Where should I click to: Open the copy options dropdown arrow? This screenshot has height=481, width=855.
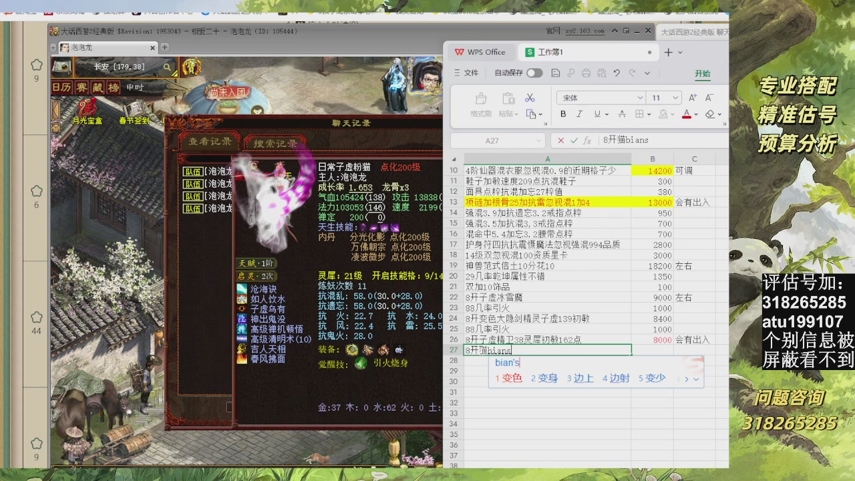pos(540,114)
